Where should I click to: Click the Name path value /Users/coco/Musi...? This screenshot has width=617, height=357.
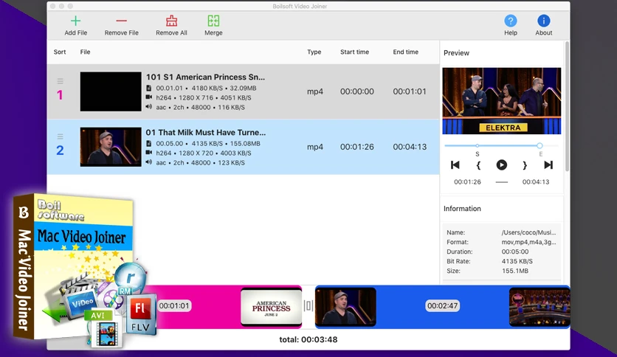point(528,232)
